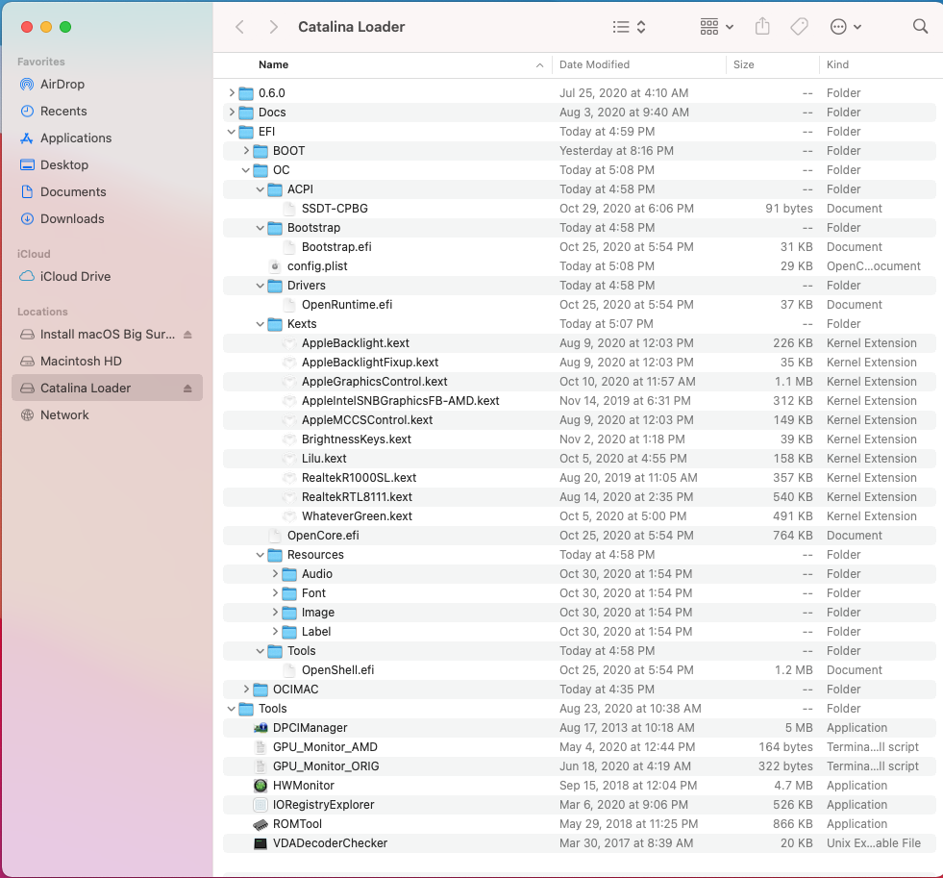The height and width of the screenshot is (878, 943).
Task: Expand the Font folder
Action: [x=275, y=593]
